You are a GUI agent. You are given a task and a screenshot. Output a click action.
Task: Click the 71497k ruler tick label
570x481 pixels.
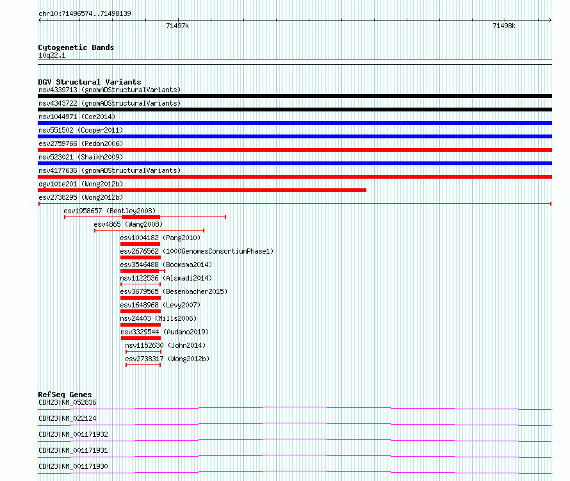click(x=177, y=26)
